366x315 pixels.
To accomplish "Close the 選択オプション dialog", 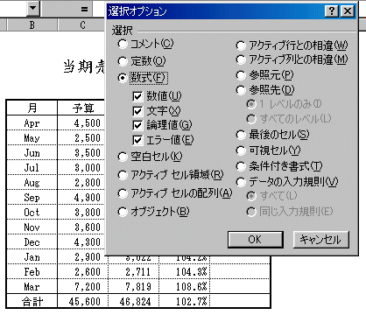I will point(348,11).
